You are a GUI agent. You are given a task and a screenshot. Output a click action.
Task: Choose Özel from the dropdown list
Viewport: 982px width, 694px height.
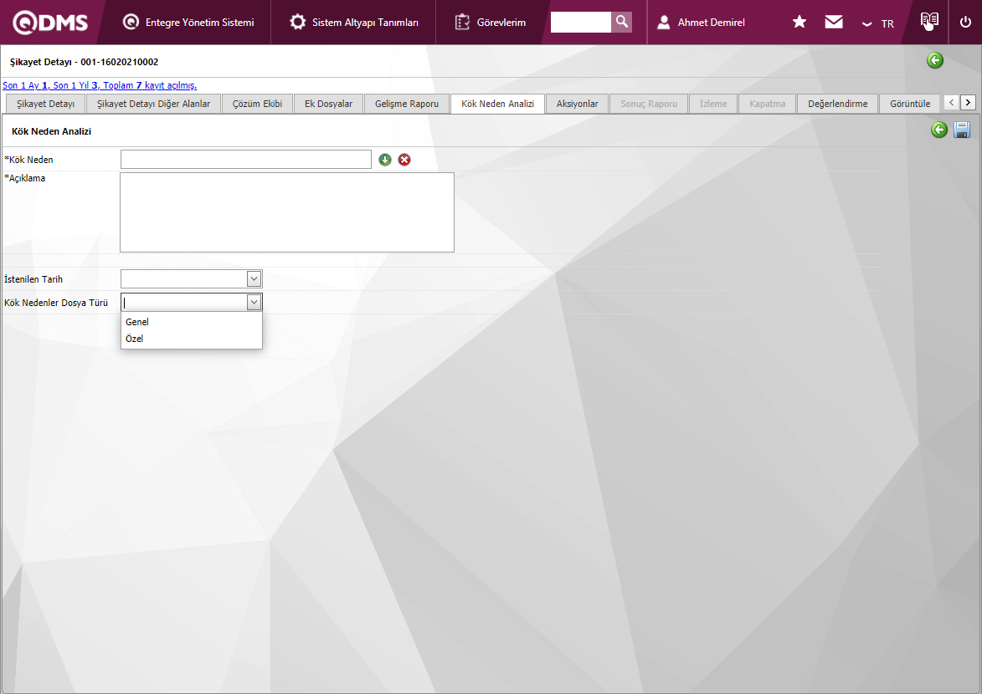pyautogui.click(x=192, y=339)
